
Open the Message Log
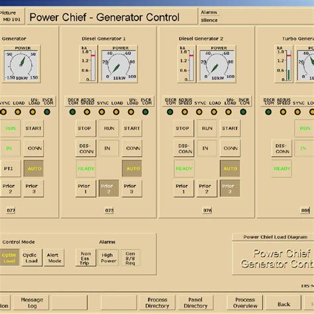click(31, 303)
